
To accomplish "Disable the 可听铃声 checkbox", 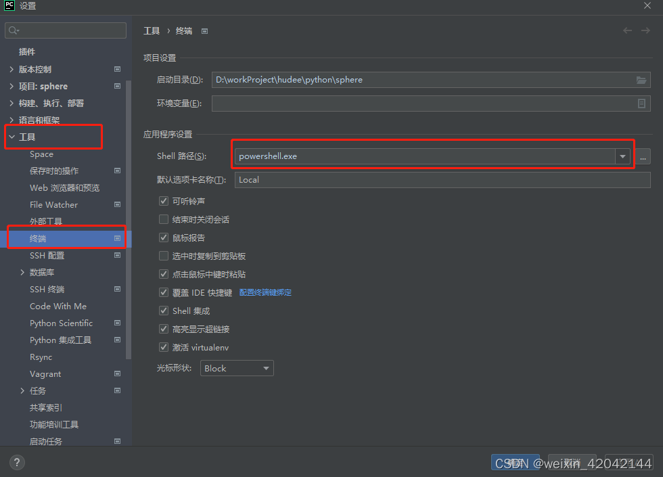I will pos(163,202).
